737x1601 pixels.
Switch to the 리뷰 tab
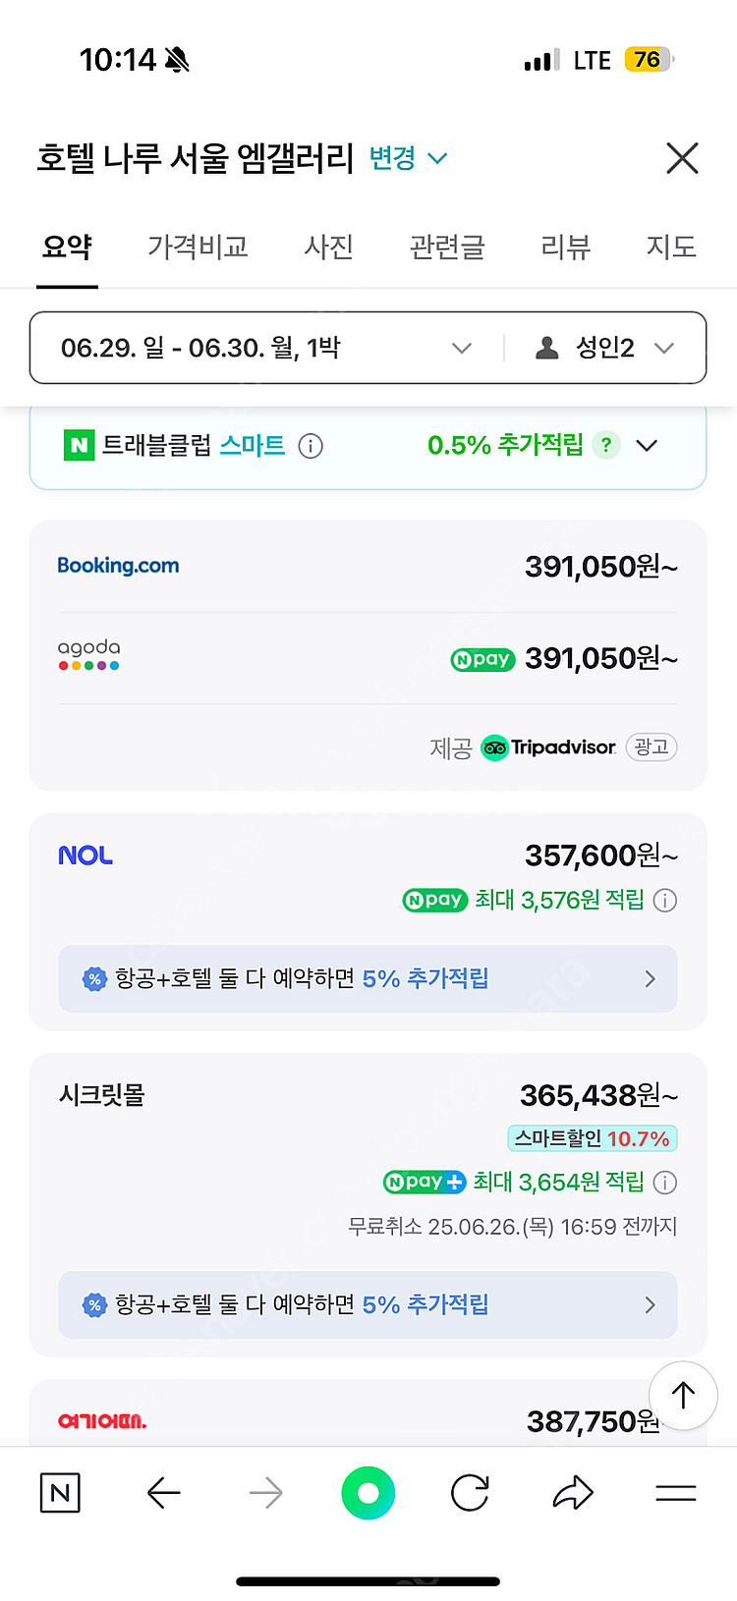565,247
